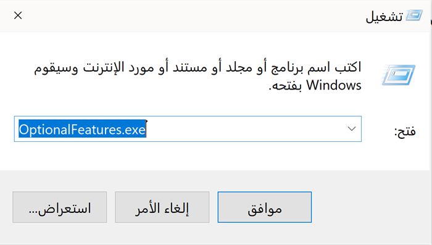Click the gray footer area beside the موافق button

coord(369,207)
